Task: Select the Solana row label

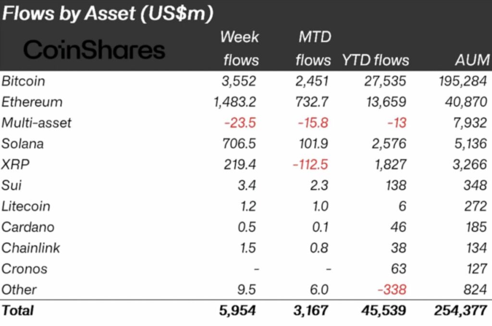Action: (x=23, y=144)
